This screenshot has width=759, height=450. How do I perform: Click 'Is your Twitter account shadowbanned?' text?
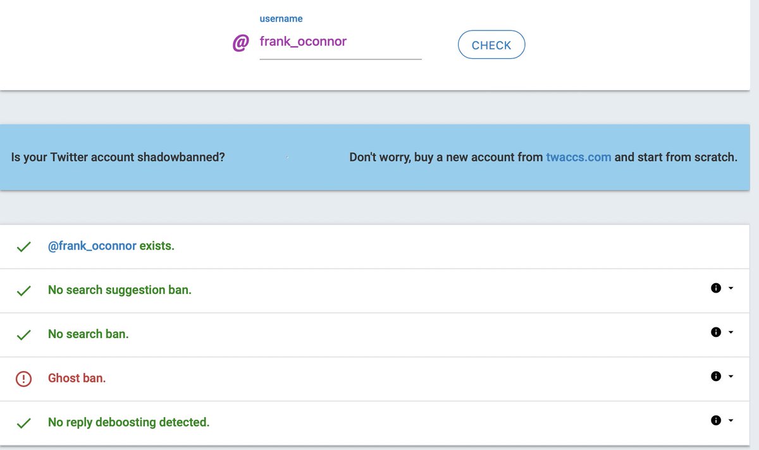click(118, 157)
